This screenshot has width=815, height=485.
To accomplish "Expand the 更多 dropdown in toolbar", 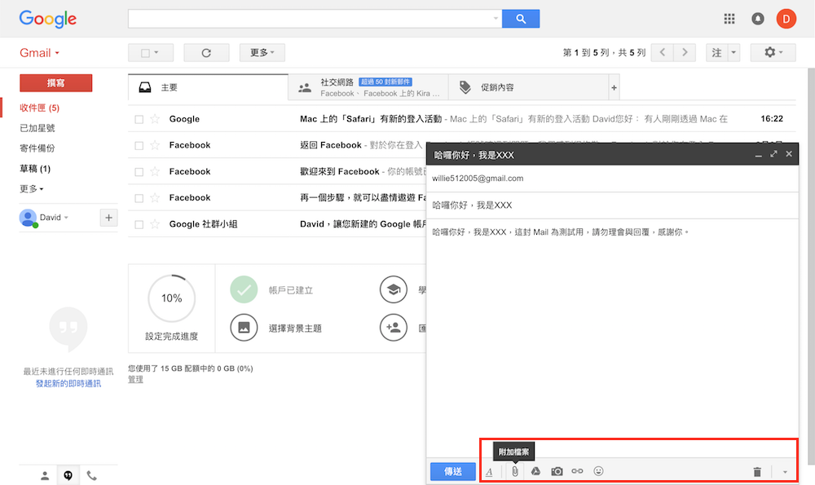I will [x=262, y=53].
